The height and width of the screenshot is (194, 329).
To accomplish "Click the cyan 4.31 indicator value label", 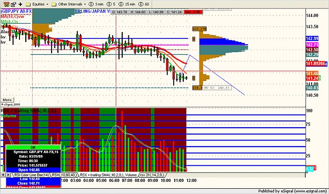I will tap(310, 169).
